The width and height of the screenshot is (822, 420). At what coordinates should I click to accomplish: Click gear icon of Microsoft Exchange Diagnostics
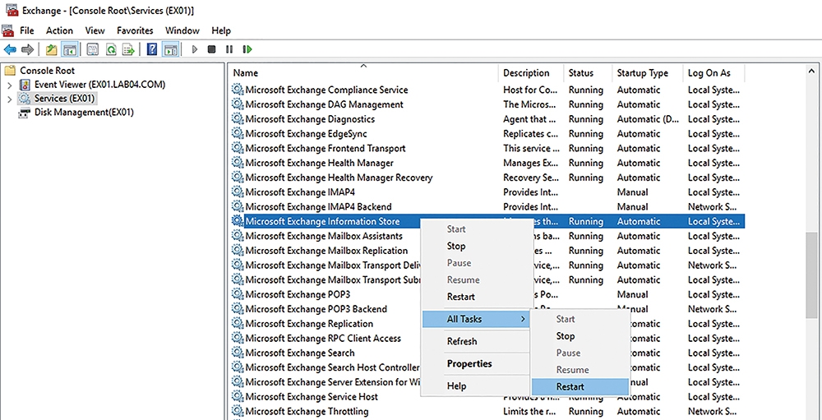tap(238, 119)
